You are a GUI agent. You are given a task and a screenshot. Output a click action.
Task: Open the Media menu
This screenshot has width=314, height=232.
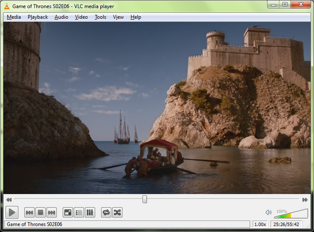pos(14,17)
